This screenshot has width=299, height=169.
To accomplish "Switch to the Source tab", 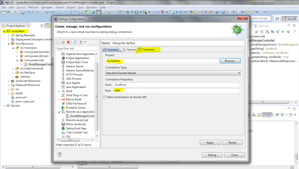I will click(129, 50).
